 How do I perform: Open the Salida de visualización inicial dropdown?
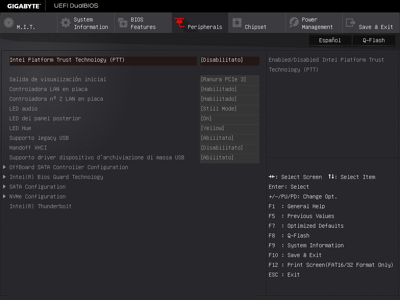pyautogui.click(x=229, y=80)
